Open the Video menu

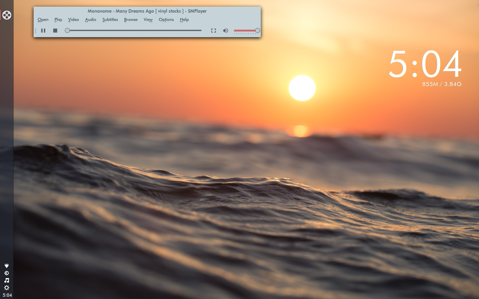[74, 20]
